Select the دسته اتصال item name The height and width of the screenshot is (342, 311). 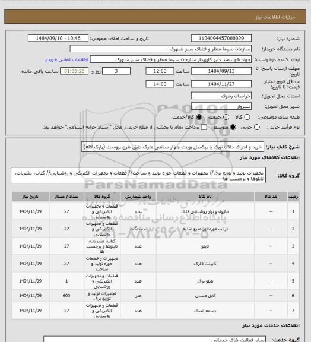pos(205,311)
